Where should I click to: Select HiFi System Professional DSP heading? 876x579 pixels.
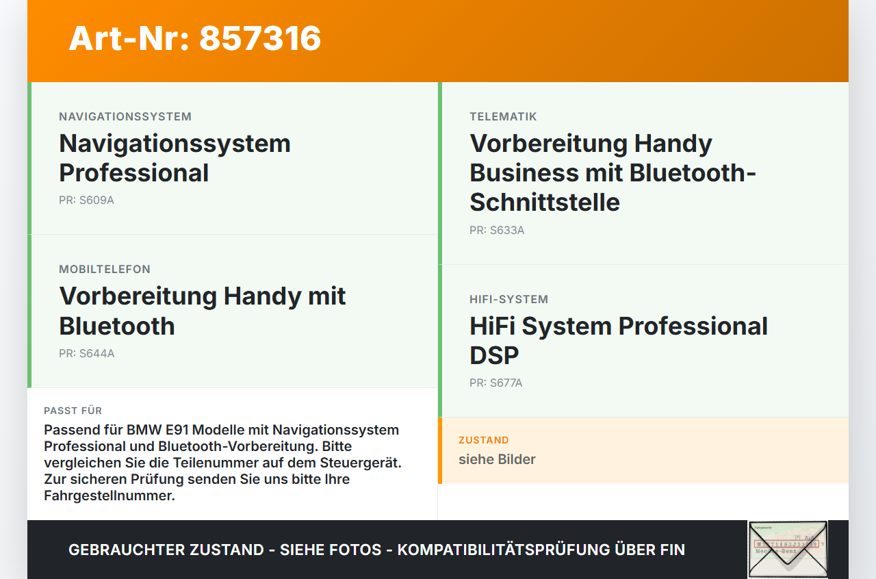(x=619, y=340)
